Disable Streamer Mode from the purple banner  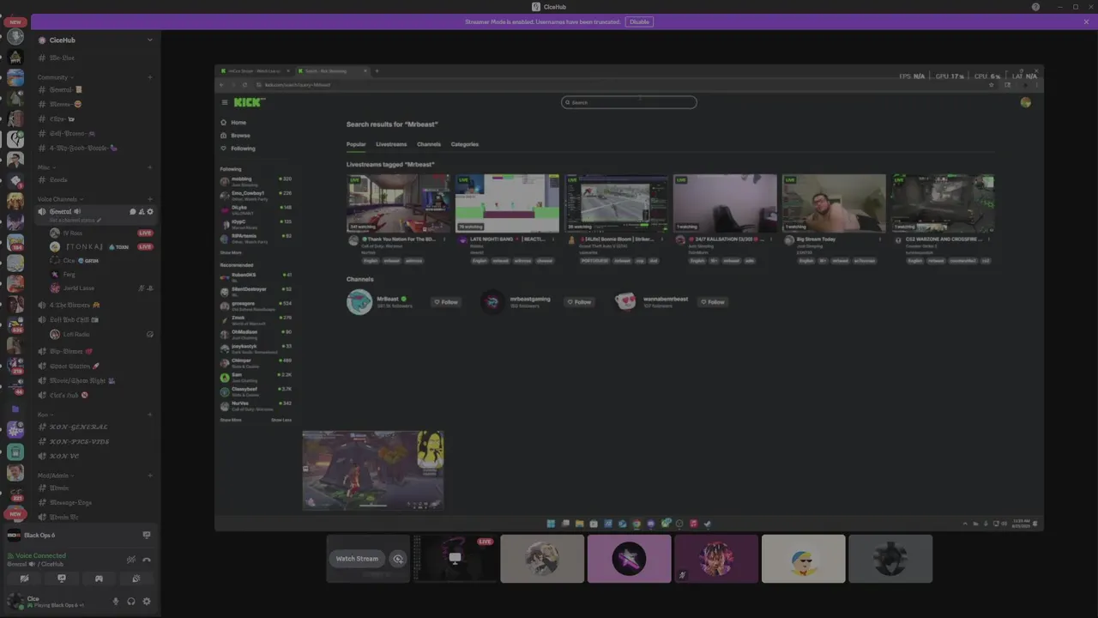point(638,21)
